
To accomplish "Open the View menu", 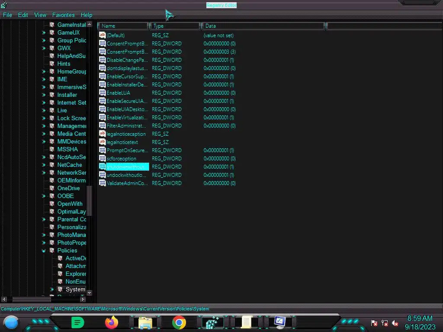I will pos(40,15).
